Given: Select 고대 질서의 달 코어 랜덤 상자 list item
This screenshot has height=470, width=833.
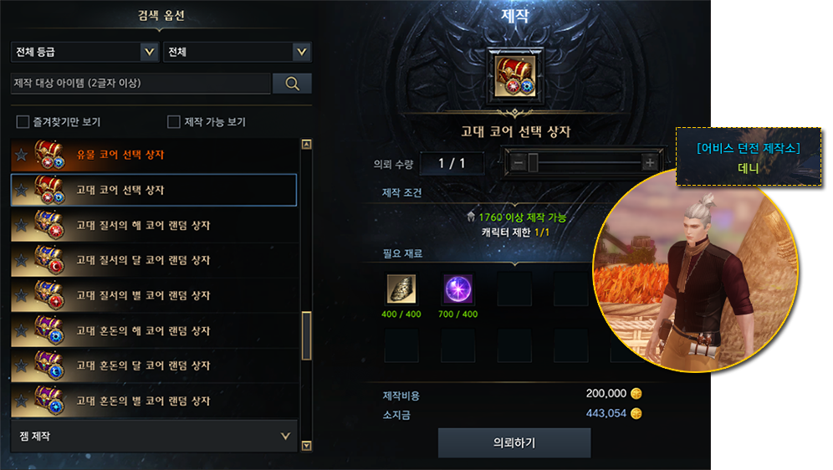Looking at the screenshot, I should (x=154, y=260).
